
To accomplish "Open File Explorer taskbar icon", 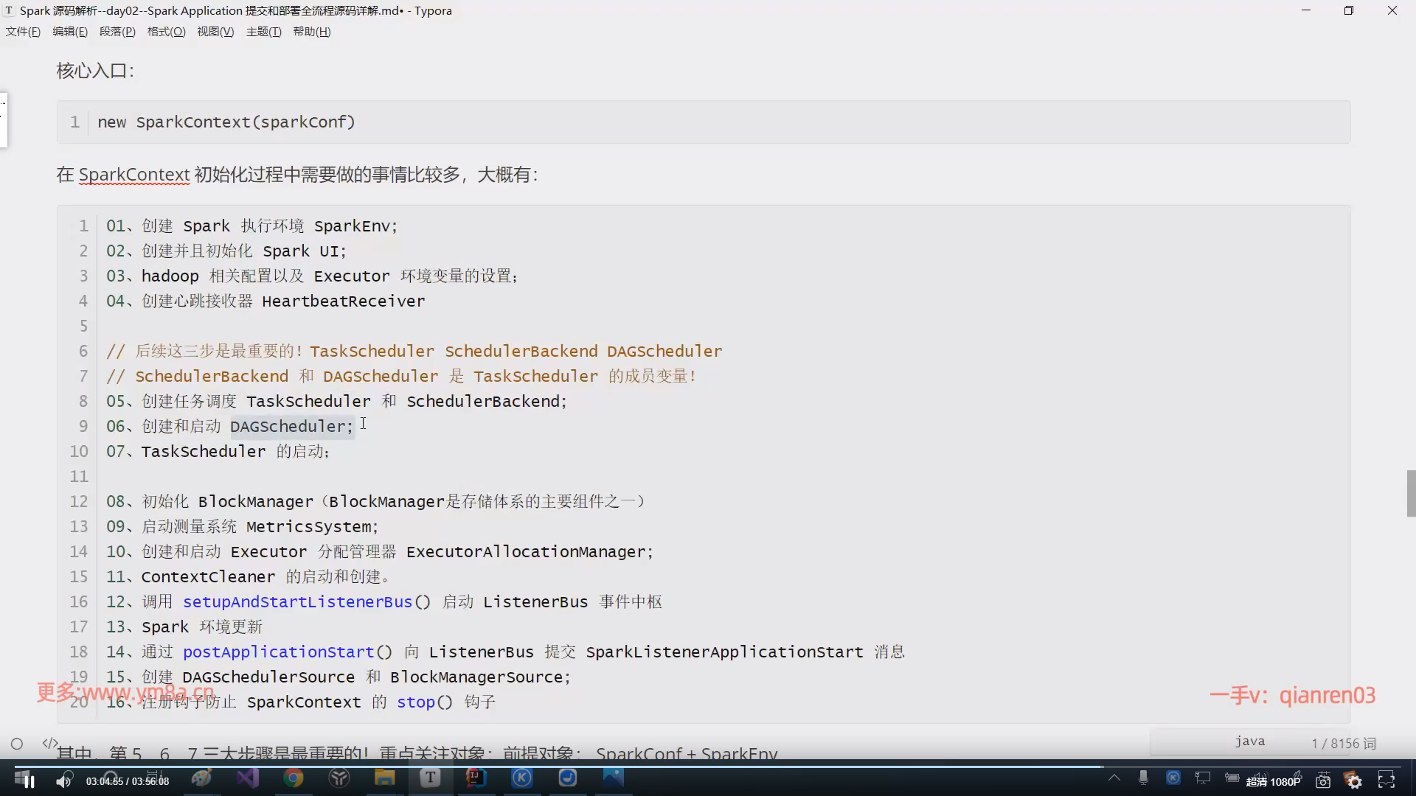I will (384, 778).
